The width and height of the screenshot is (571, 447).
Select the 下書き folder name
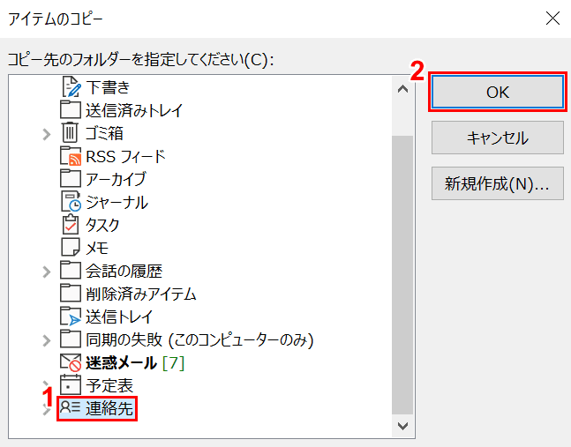point(108,87)
